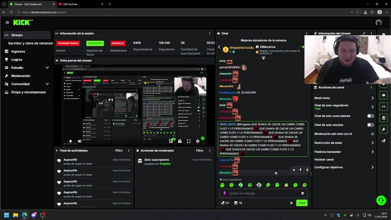This screenshot has height=220, width=391.
Task: Collapse the top donors banner chevron
Action: (x=263, y=58)
